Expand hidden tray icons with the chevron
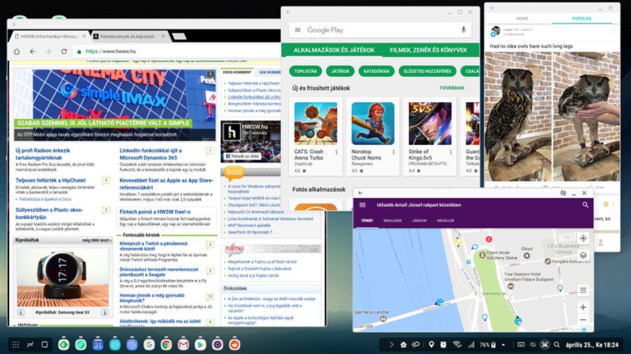631x354 pixels. [x=391, y=344]
